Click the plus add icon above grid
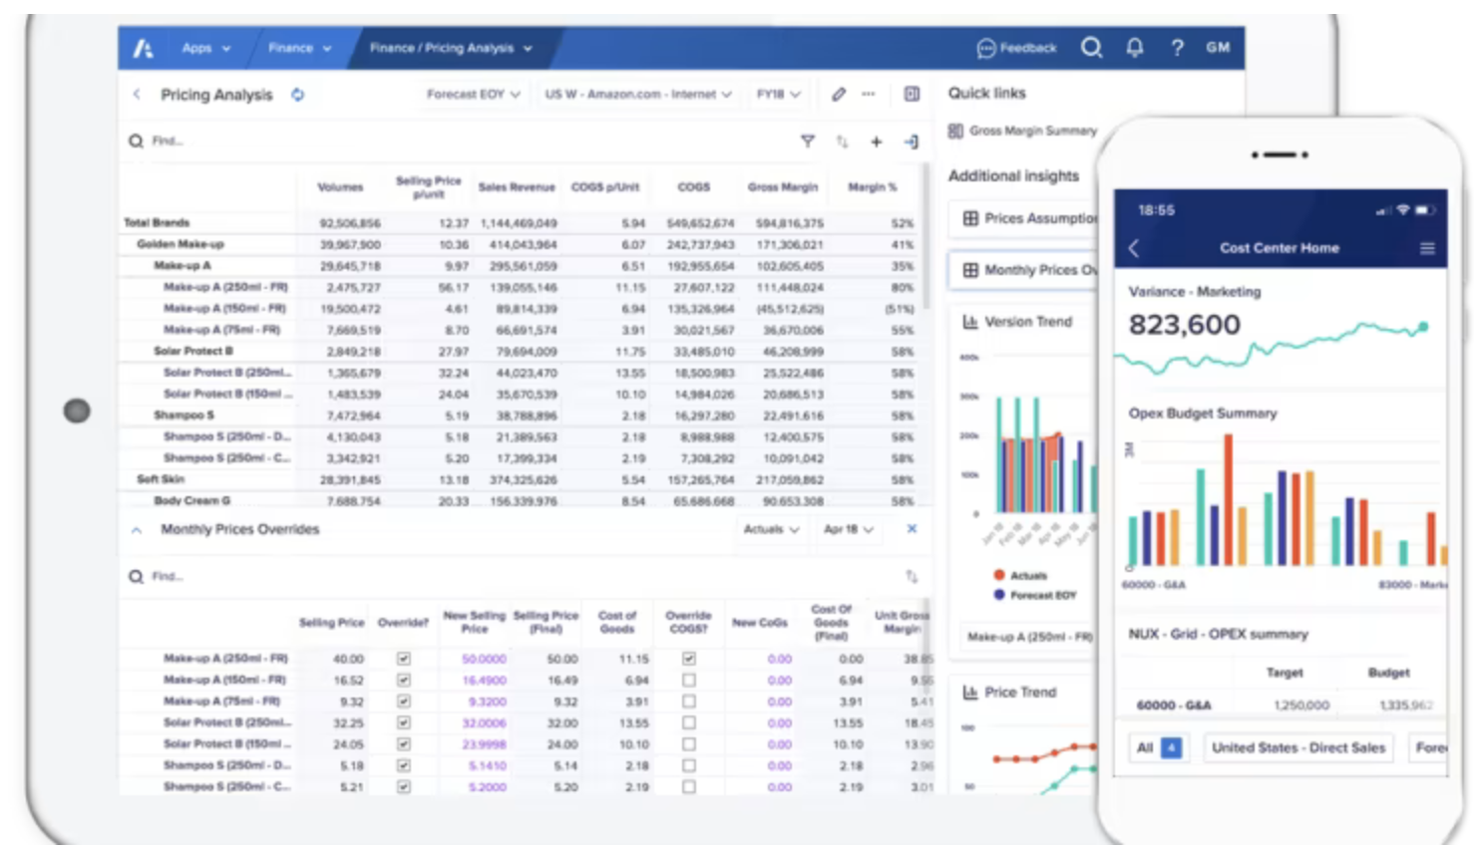 (877, 141)
